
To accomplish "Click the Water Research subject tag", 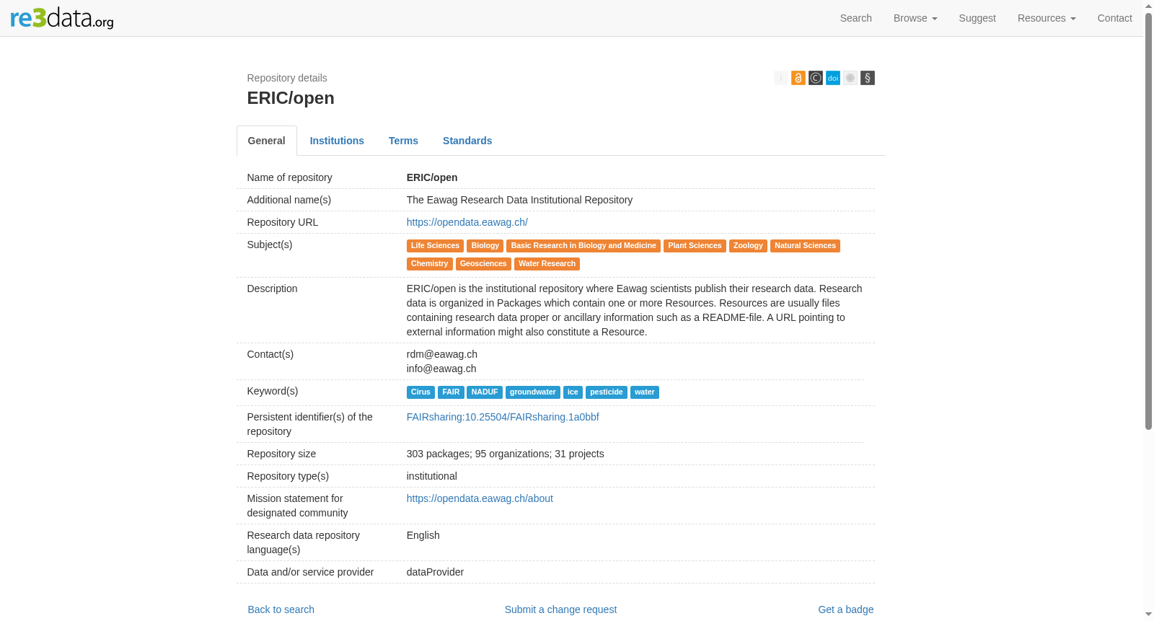I will (x=547, y=264).
